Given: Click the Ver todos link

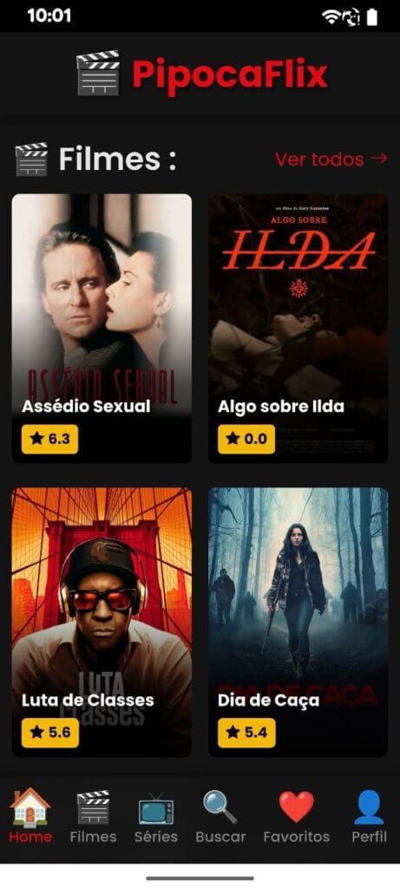Looking at the screenshot, I should pos(331,160).
